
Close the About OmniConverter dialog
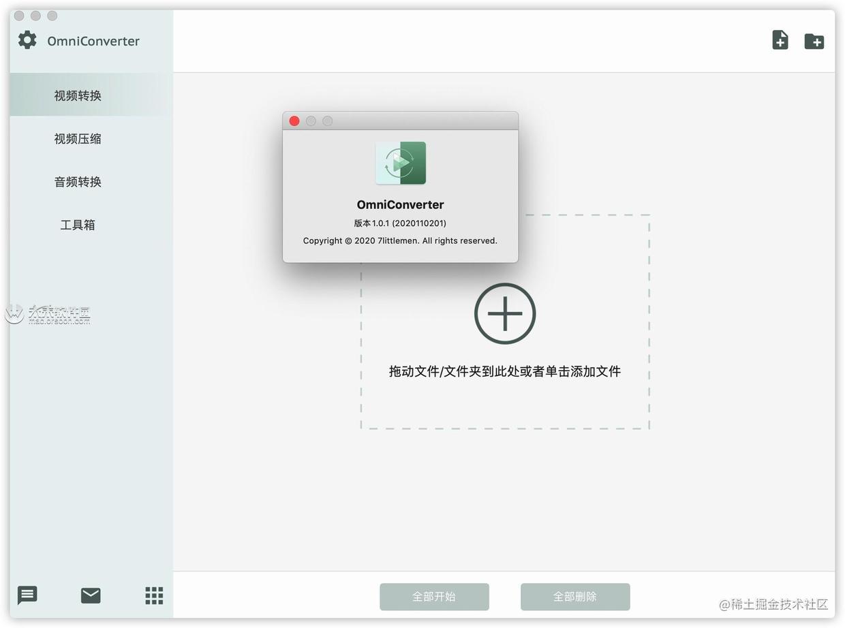pos(294,121)
